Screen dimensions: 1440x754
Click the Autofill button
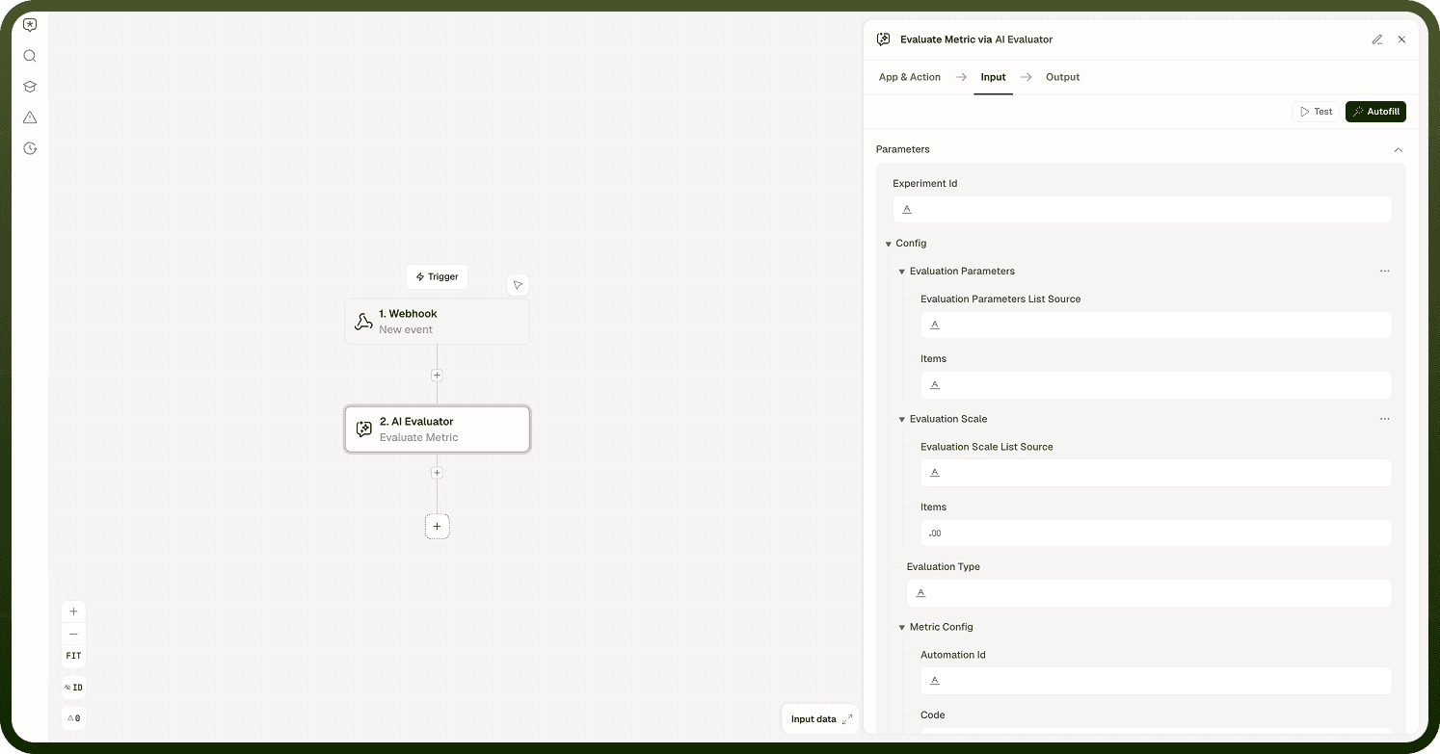tap(1375, 112)
